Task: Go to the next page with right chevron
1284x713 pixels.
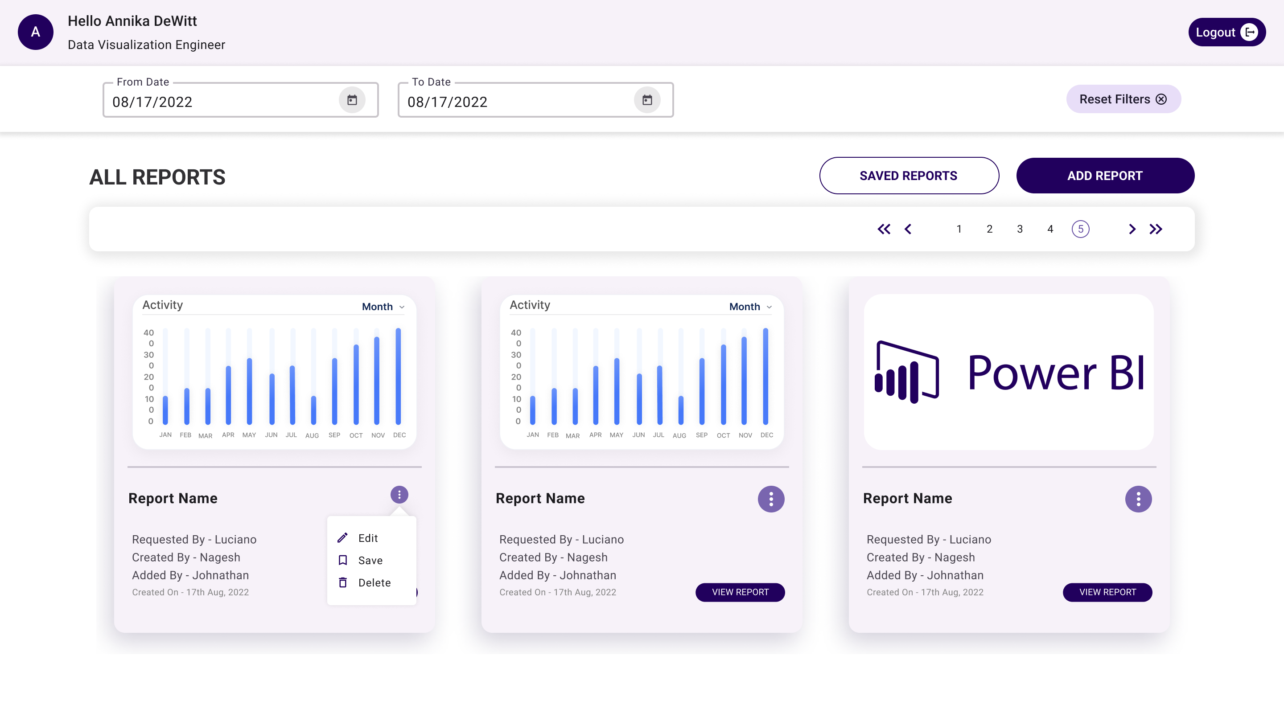Action: [x=1132, y=229]
